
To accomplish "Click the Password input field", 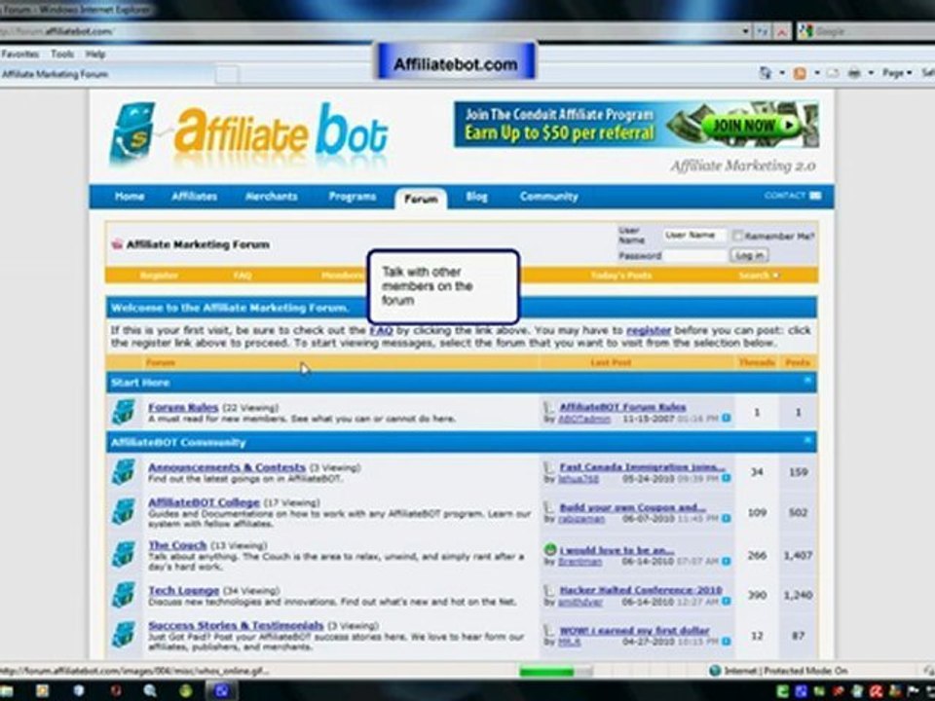I will 694,255.
